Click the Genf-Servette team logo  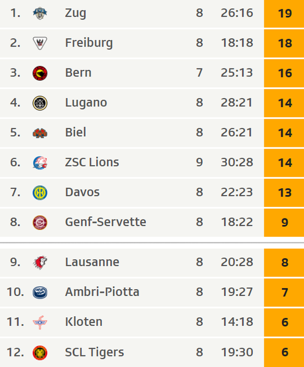tap(40, 223)
